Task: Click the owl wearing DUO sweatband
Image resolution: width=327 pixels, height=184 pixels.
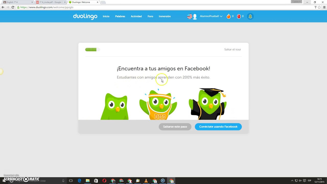Action: tap(158, 104)
